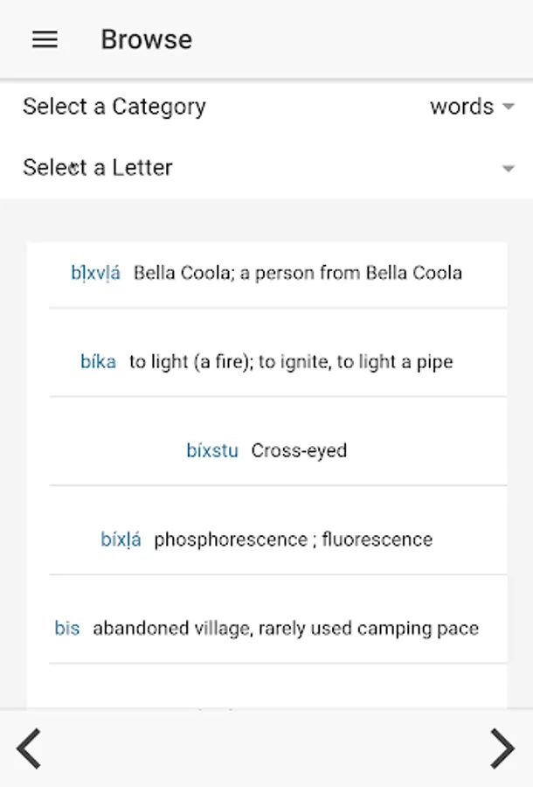Open the words category dropdown
This screenshot has width=533, height=787.
[461, 107]
